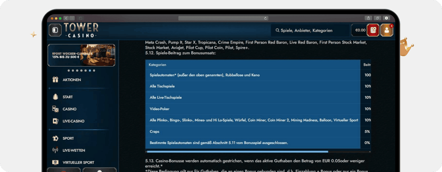
Task: Open the user profile icon with notification badge
Action: click(387, 30)
